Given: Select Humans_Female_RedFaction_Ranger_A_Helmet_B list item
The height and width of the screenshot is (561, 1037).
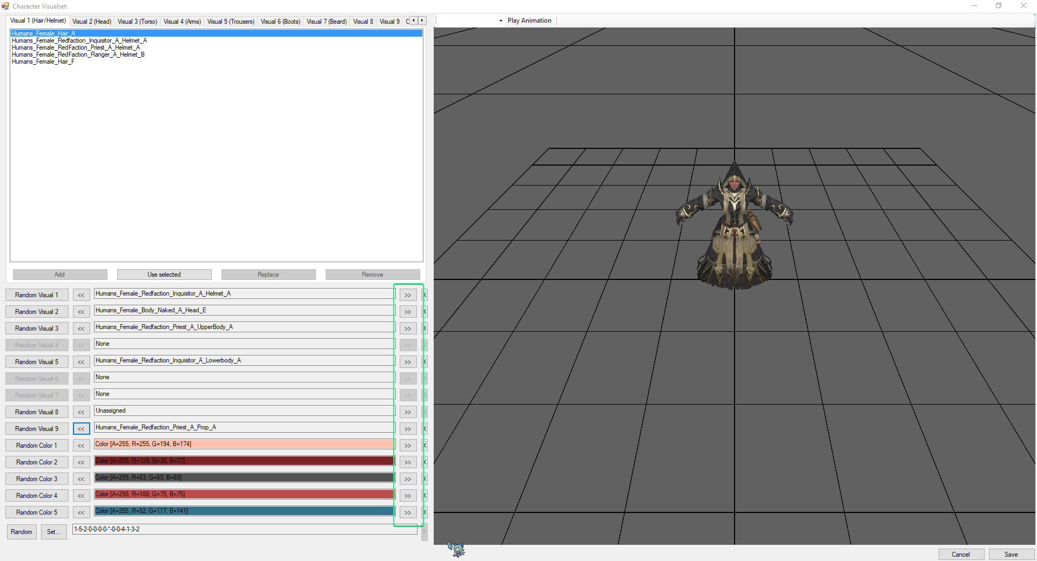Looking at the screenshot, I should click(78, 54).
